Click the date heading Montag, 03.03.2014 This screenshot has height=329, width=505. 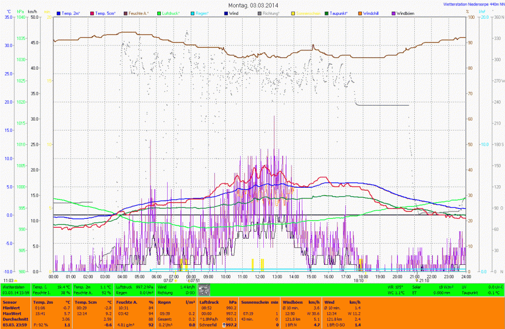tap(253, 5)
